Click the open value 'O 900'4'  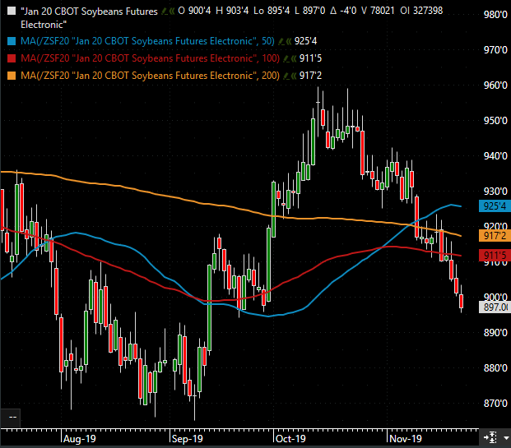tap(194, 11)
